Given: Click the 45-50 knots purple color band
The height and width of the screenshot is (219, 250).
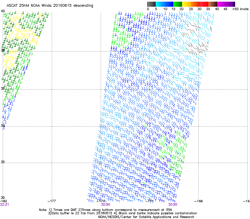Looking at the screenshot, I should pyautogui.click(x=230, y=4).
